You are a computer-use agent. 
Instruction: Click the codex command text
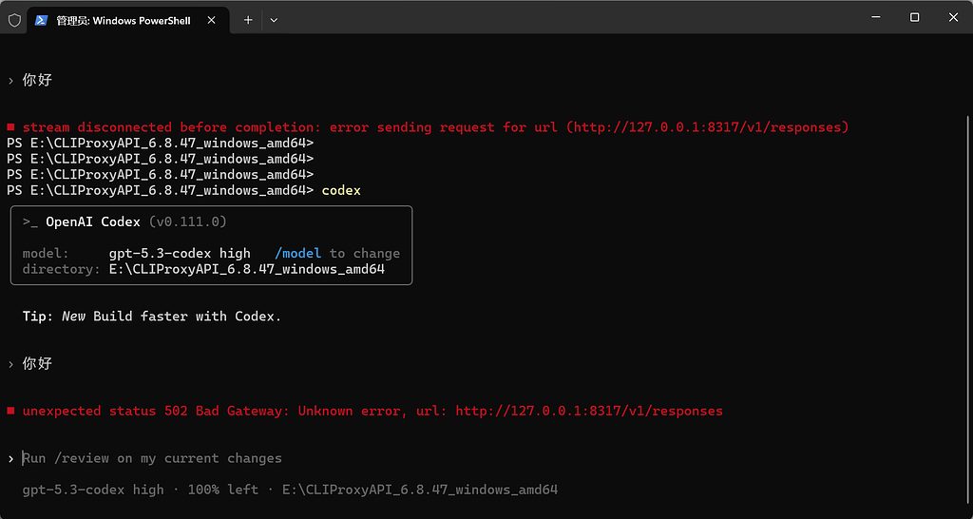341,191
